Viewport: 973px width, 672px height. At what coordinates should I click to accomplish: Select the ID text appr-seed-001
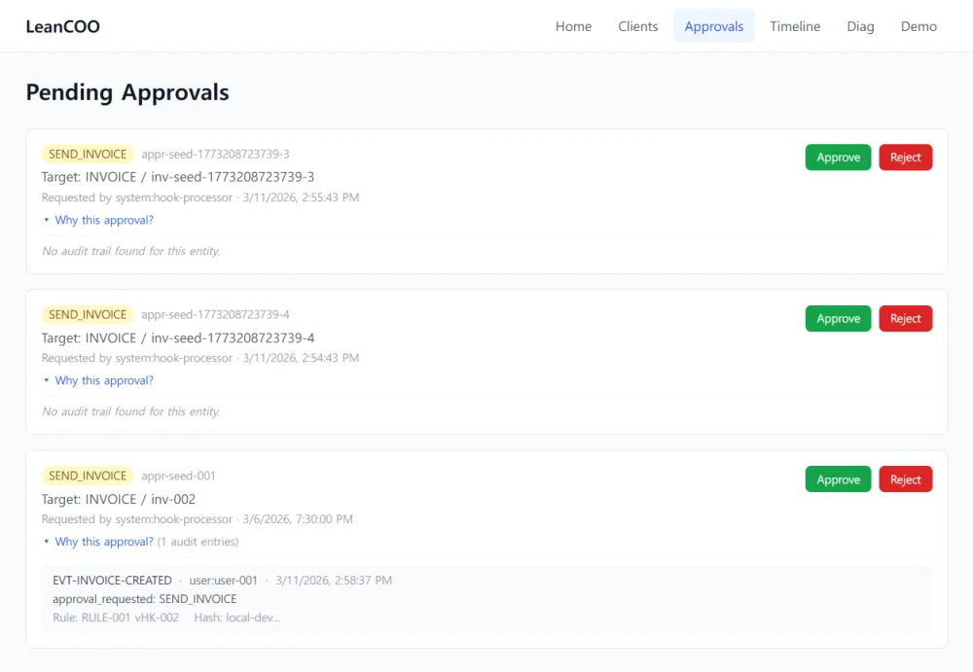pyautogui.click(x=178, y=476)
